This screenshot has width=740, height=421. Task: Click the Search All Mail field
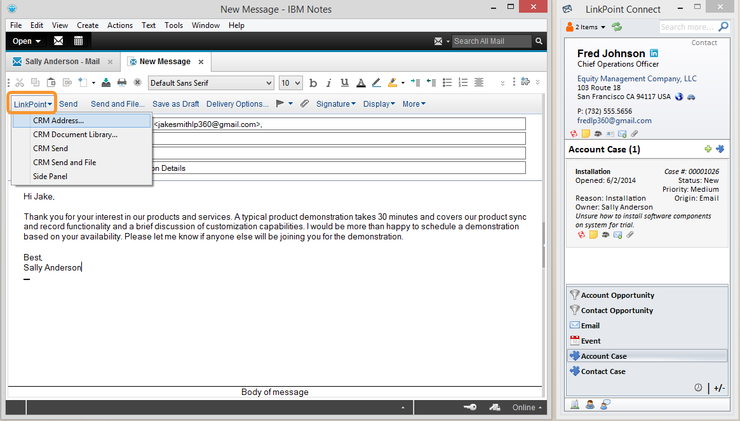(491, 41)
